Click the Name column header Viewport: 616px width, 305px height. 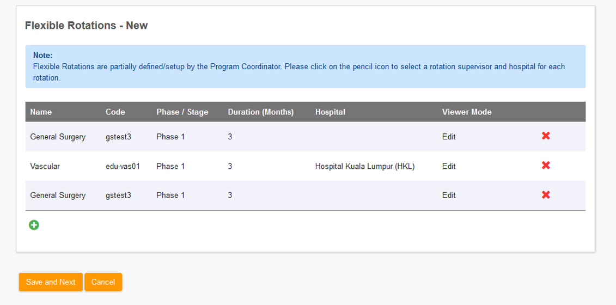41,112
